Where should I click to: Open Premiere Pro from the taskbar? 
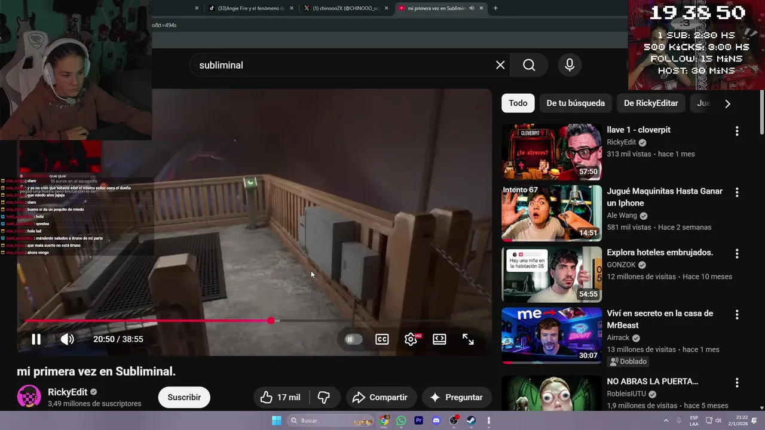click(418, 420)
